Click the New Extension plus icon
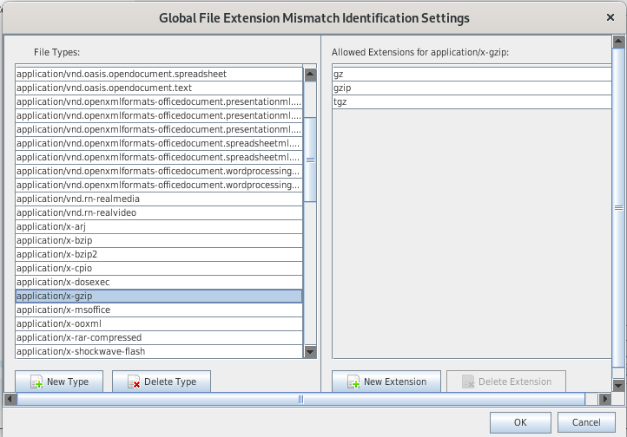 353,382
